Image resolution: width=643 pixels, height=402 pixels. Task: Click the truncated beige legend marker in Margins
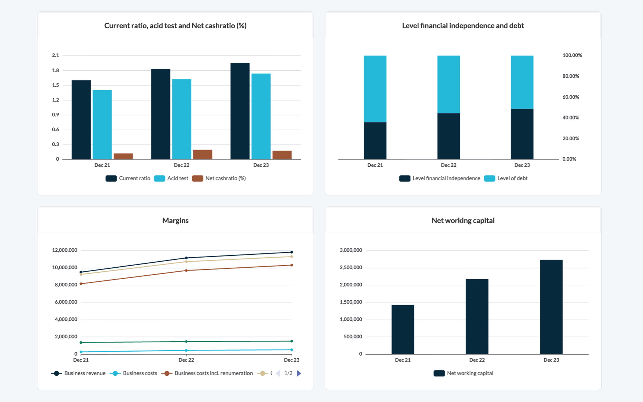pos(262,373)
